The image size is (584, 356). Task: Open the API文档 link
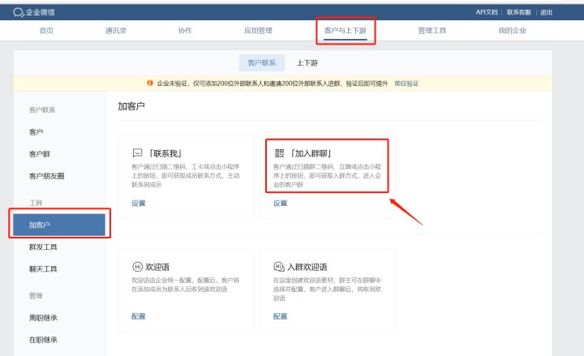(487, 12)
